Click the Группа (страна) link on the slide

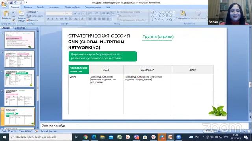pos(158,36)
